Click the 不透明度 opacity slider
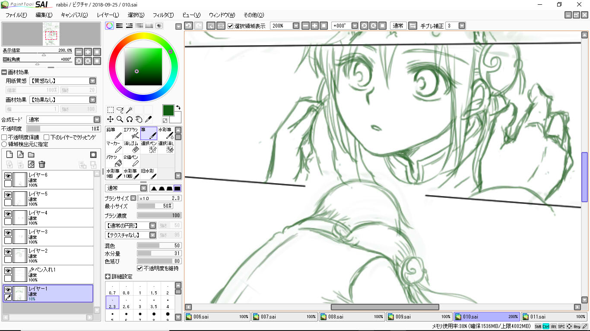Viewport: 590px width, 331px height. point(63,129)
